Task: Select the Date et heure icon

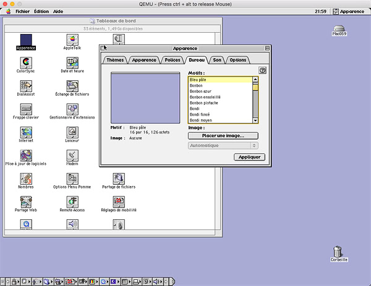Action: [x=72, y=65]
